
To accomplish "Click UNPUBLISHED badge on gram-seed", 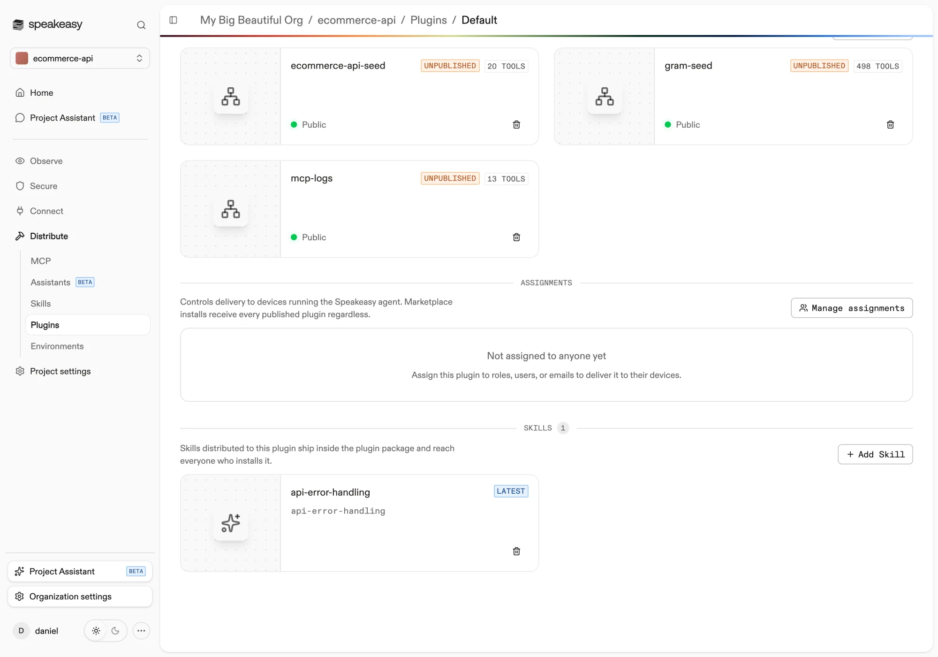I will [x=819, y=66].
